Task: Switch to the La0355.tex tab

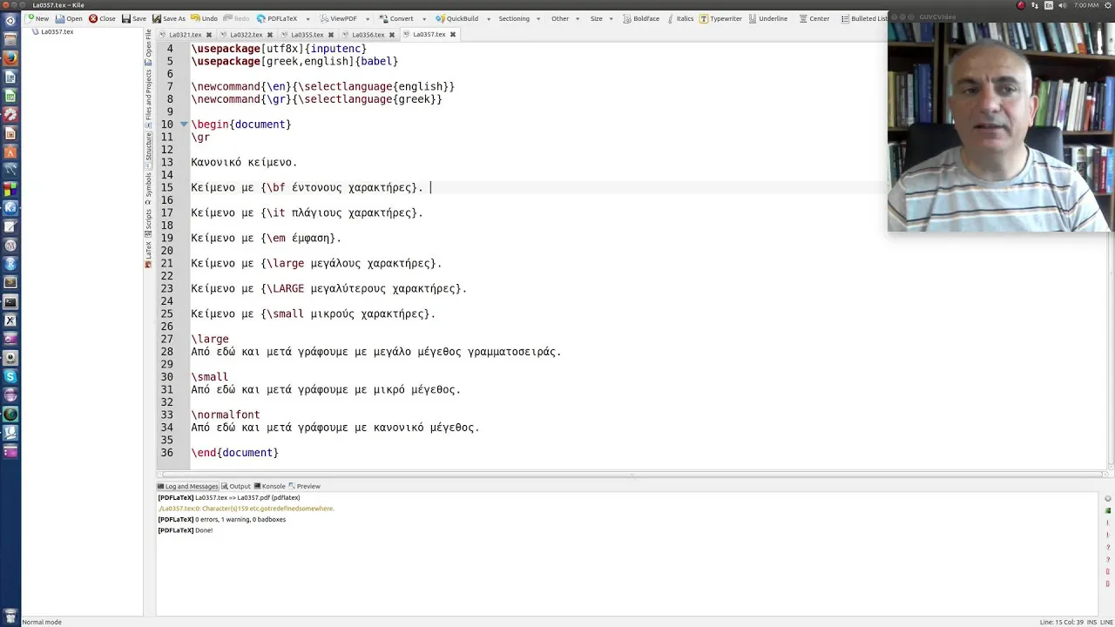Action: [307, 35]
